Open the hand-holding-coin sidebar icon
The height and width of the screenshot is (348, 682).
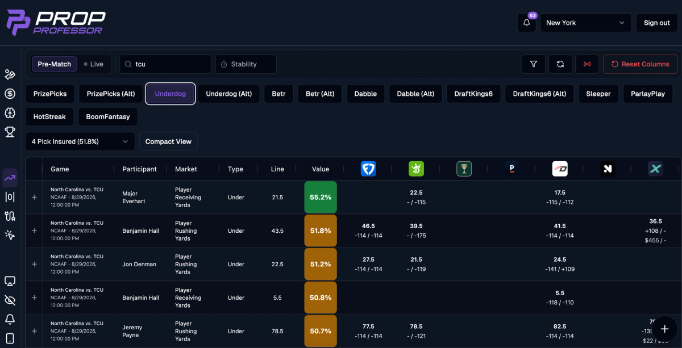(10, 74)
